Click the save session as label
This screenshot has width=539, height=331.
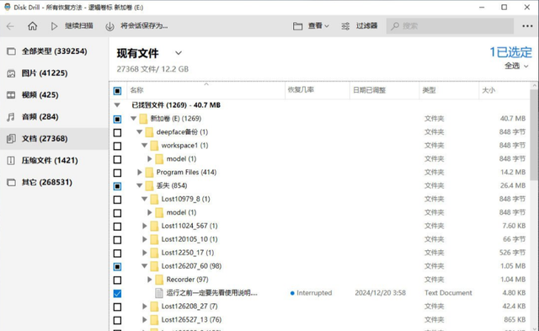point(144,26)
